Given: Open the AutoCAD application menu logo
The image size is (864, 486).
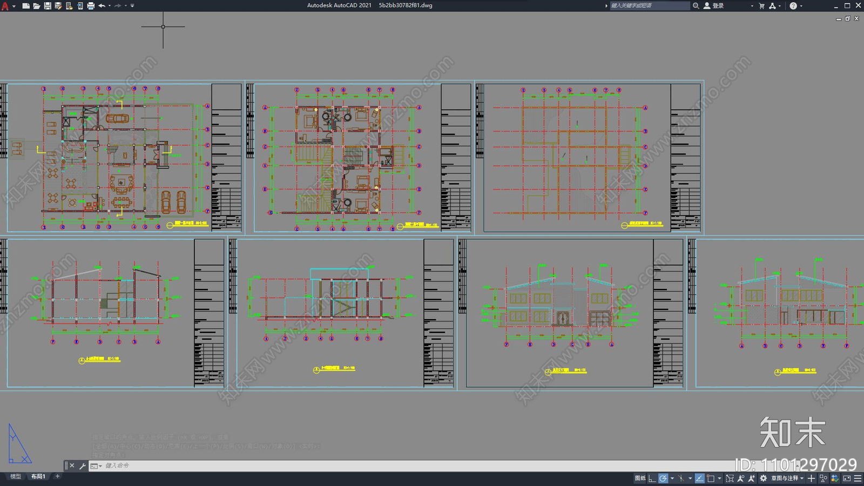Looking at the screenshot, I should click(x=5, y=6).
